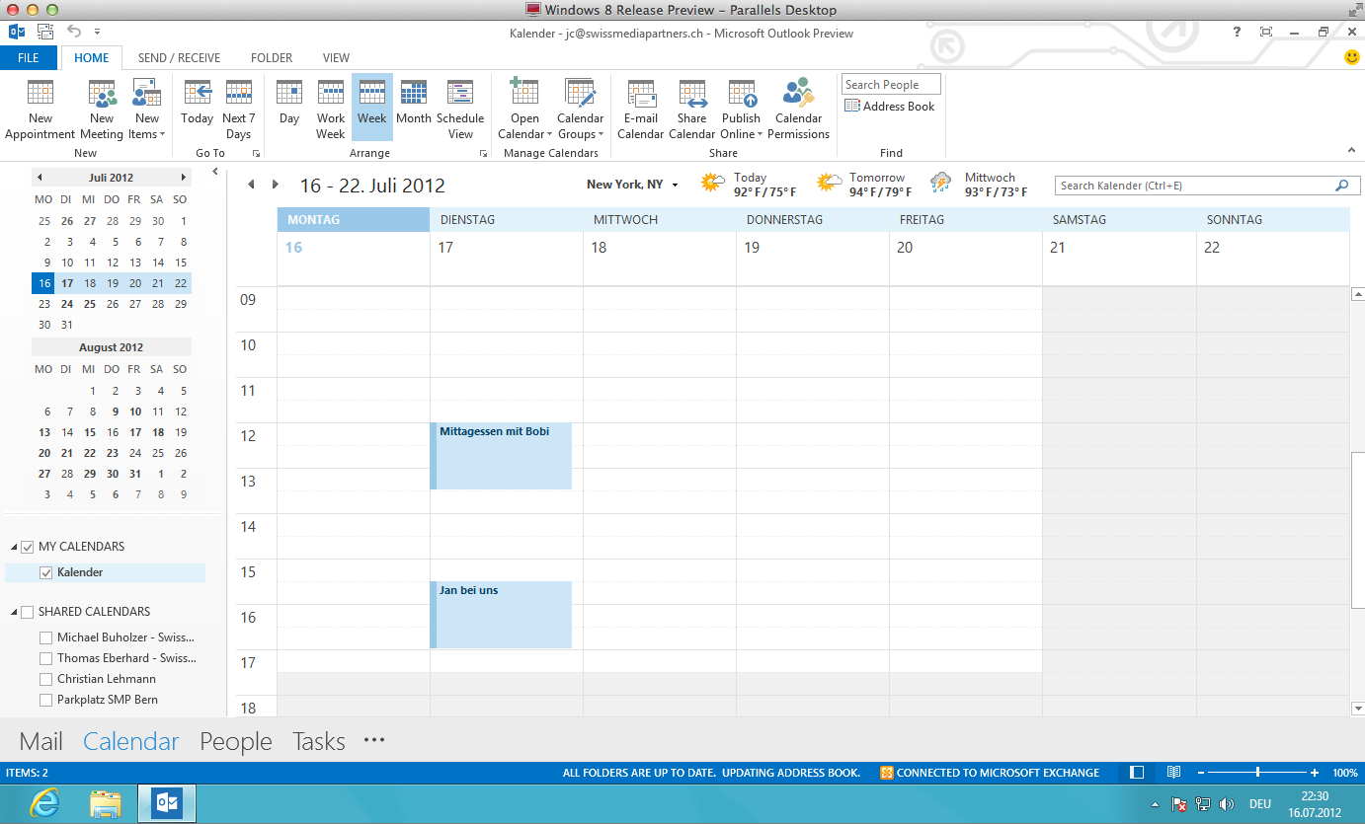This screenshot has height=824, width=1365.
Task: Open FOLDER ribbon tab
Action: [272, 58]
